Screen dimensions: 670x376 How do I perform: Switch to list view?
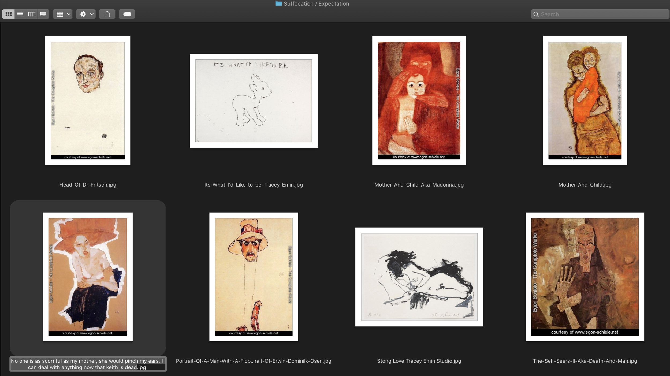coord(20,14)
